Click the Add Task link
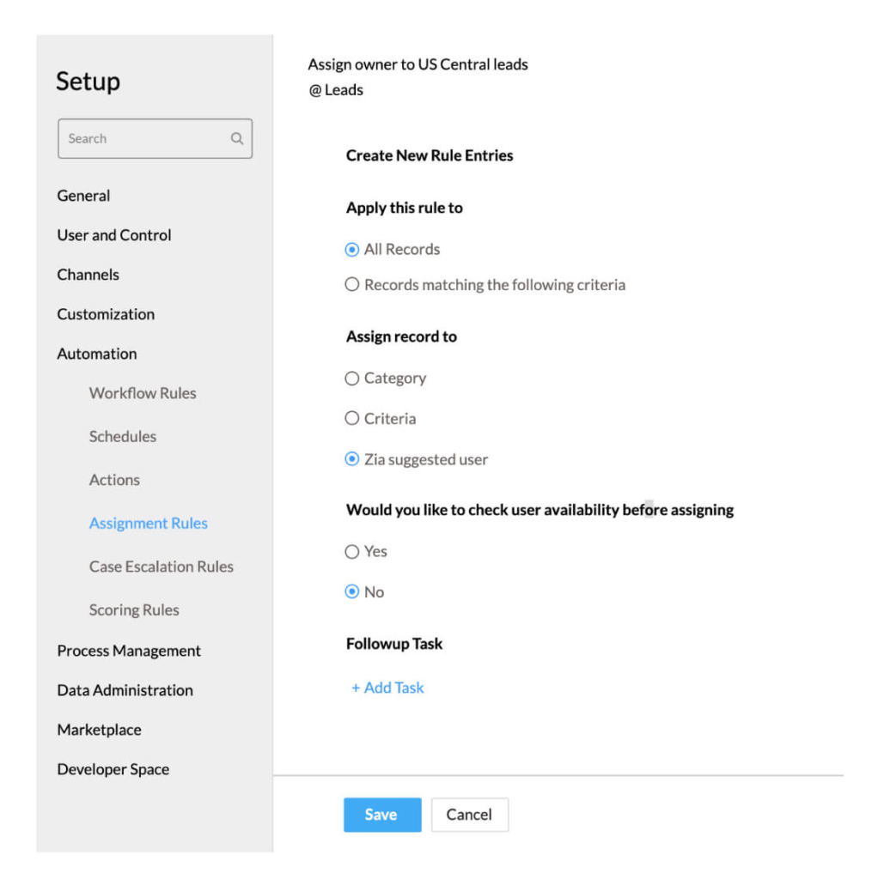The image size is (872, 879). coord(387,688)
